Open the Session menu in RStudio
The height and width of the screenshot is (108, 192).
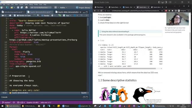coord(21,4)
